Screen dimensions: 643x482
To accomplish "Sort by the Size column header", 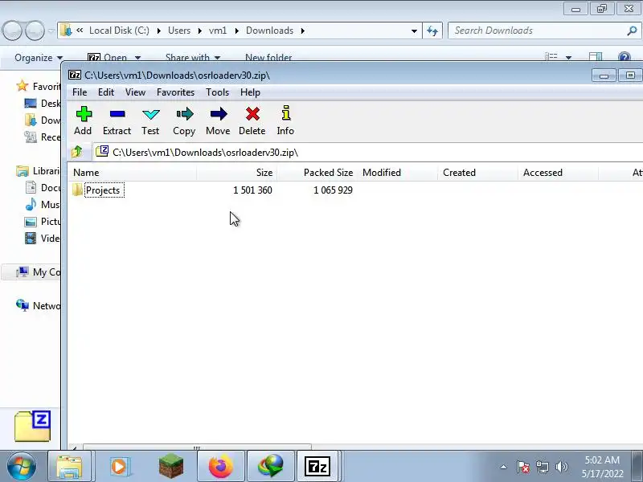I will (236, 173).
